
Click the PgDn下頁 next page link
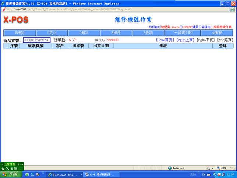tap(206, 40)
